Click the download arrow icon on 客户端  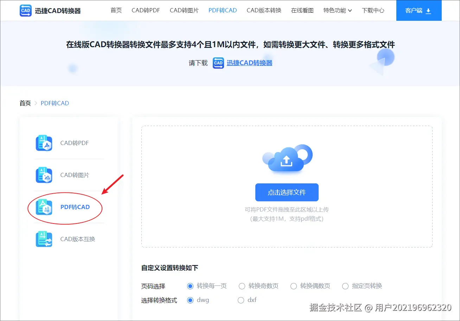428,11
